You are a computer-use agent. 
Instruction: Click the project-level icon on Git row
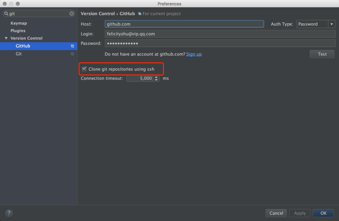[73, 54]
